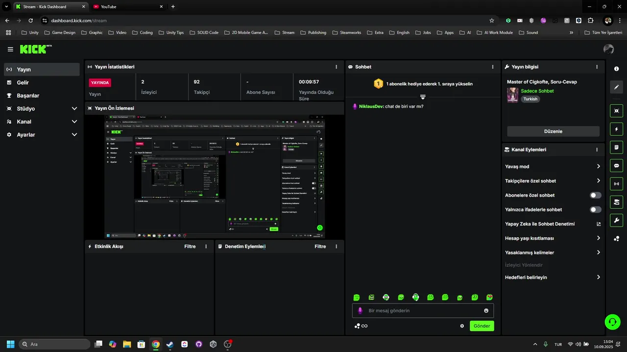Open Yayın bilgisi three-dot menu
The width and height of the screenshot is (627, 352).
tap(597, 67)
